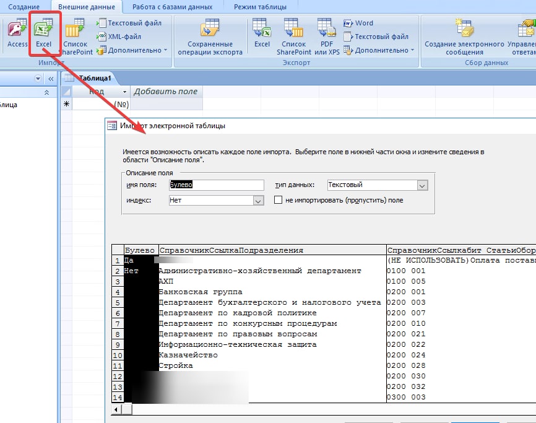The image size is (536, 423).
Task: Import a SharePoint list
Action: [x=76, y=37]
